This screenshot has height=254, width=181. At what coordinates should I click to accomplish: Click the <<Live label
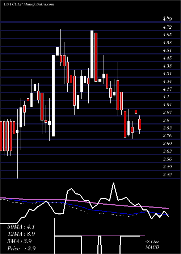point(152,242)
